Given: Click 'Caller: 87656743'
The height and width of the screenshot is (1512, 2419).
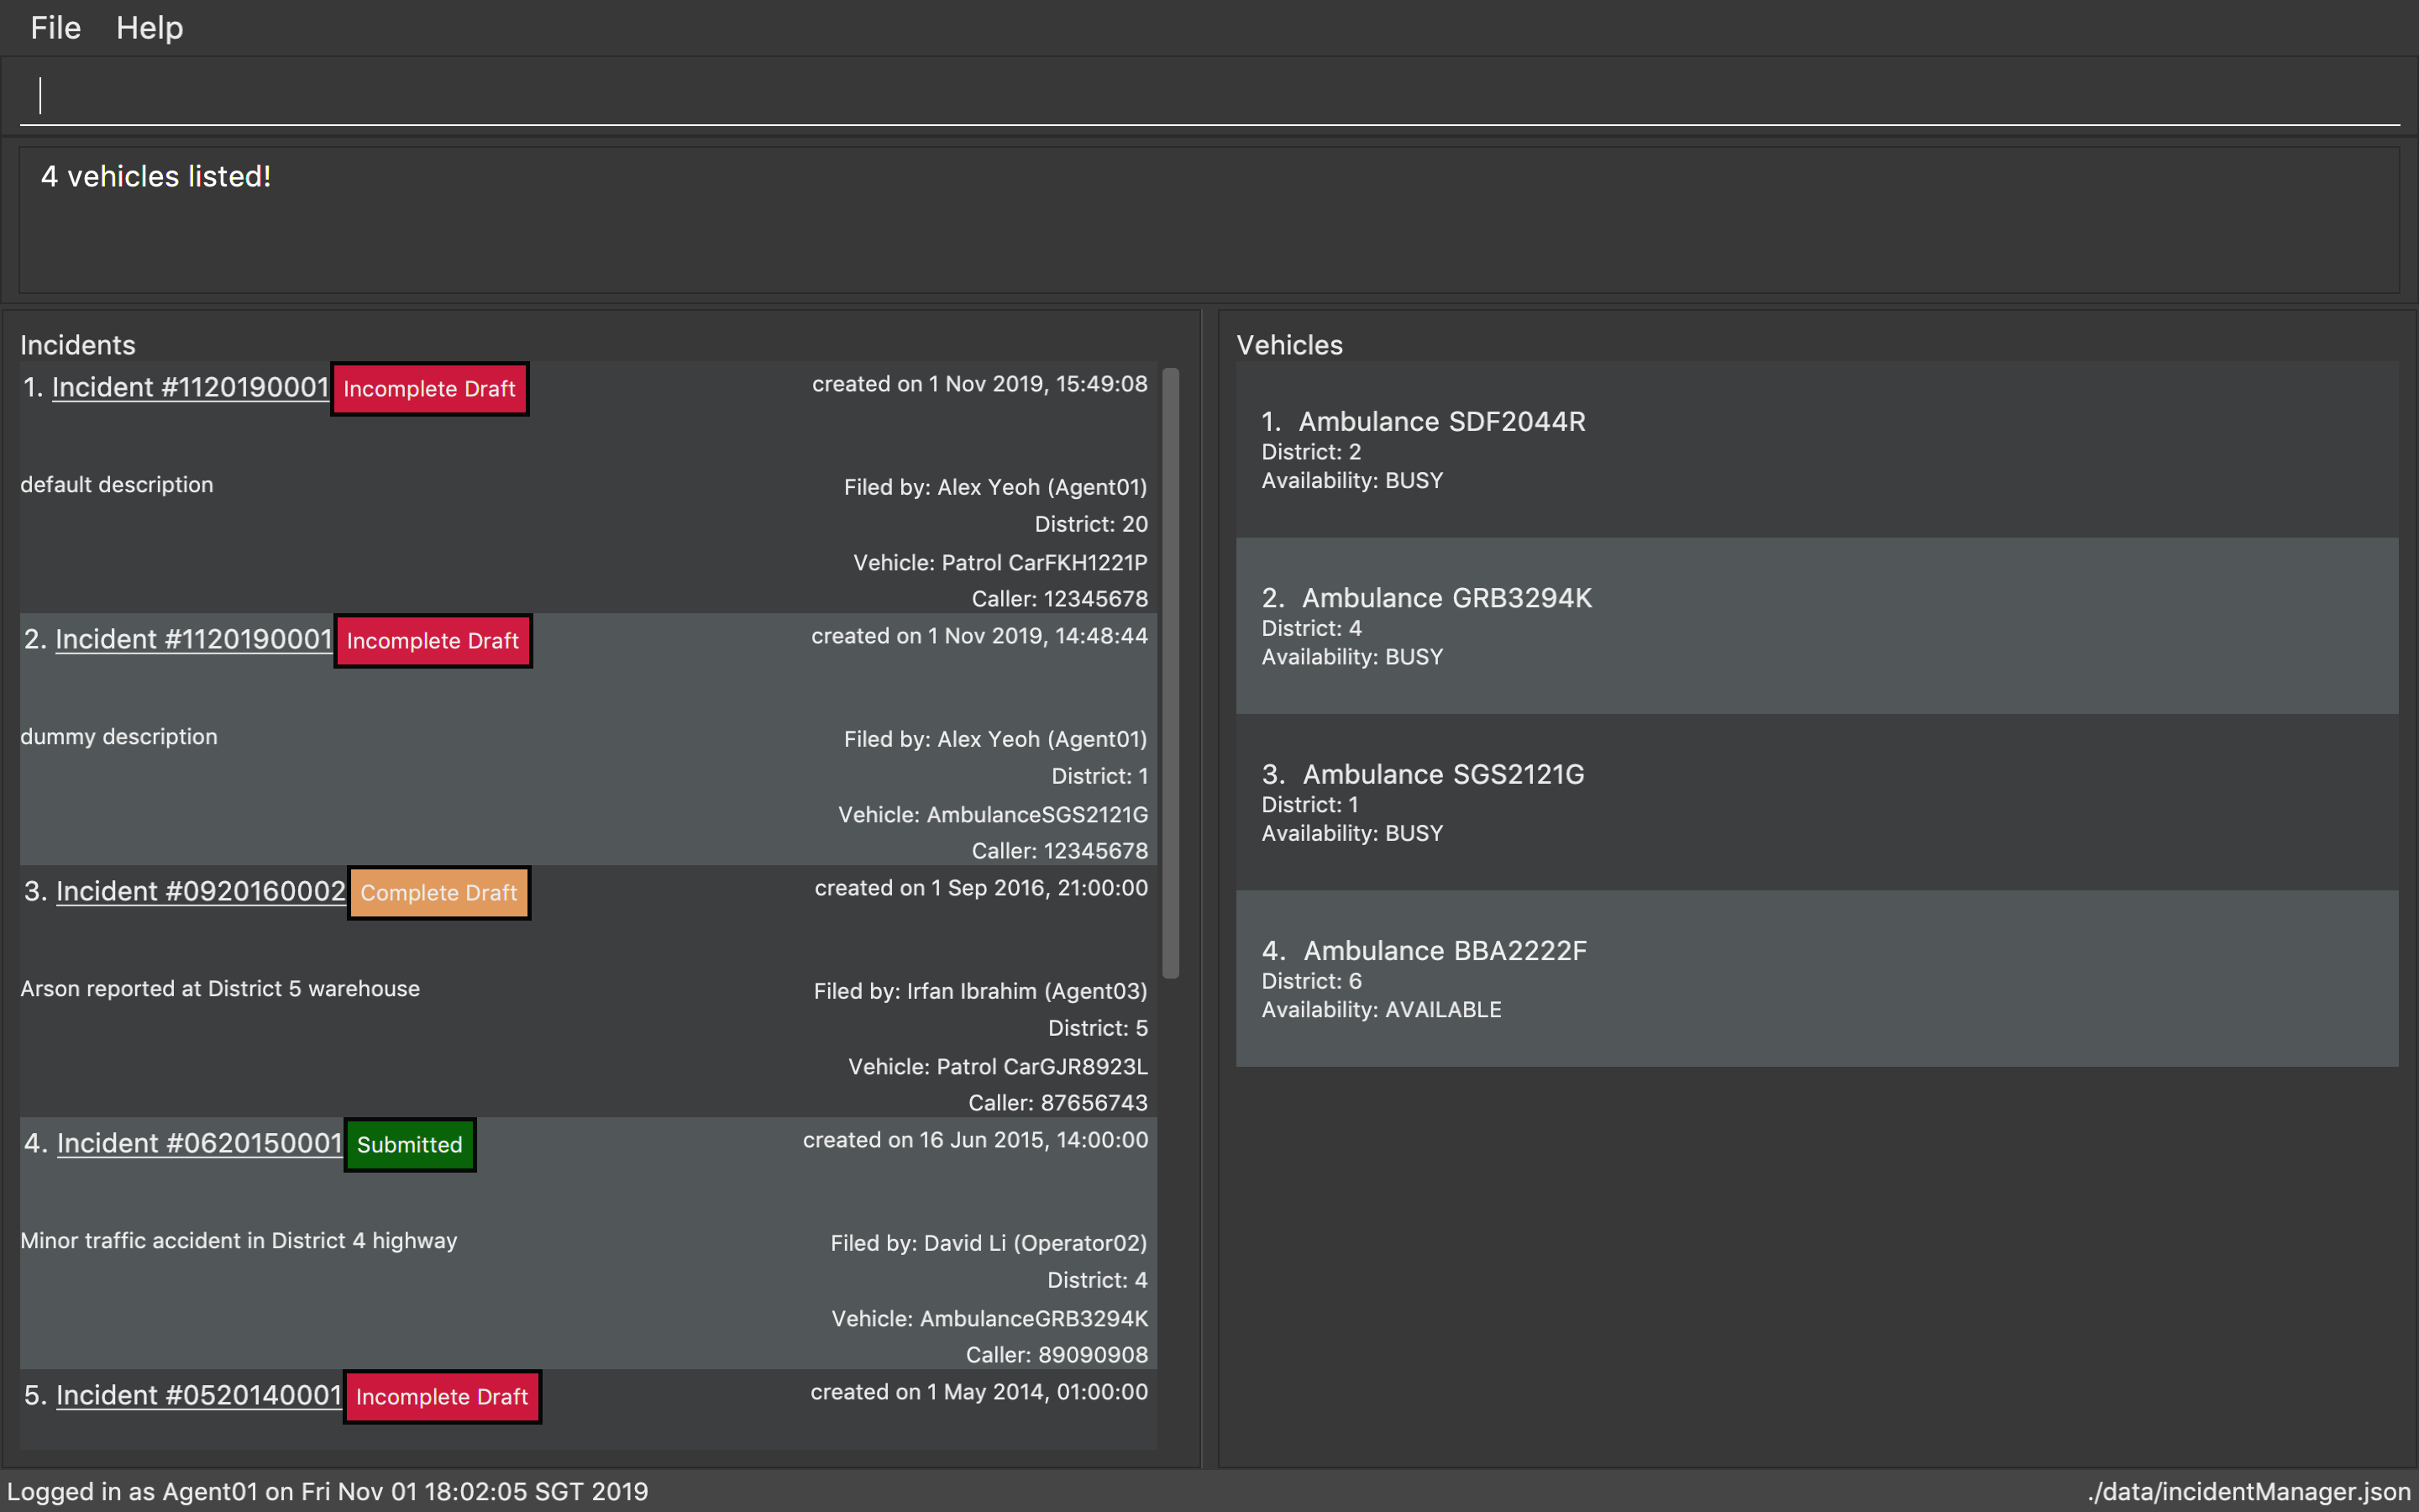Looking at the screenshot, I should click(x=1057, y=1103).
